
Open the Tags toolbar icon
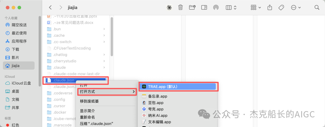pyautogui.click(x=281, y=7)
